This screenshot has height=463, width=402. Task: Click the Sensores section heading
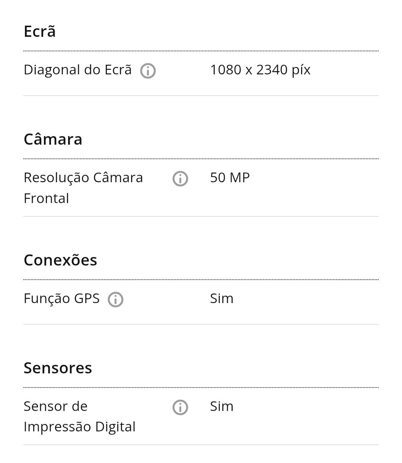[x=58, y=368]
